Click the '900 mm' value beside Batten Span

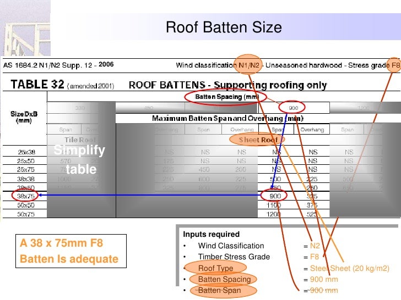point(324,290)
